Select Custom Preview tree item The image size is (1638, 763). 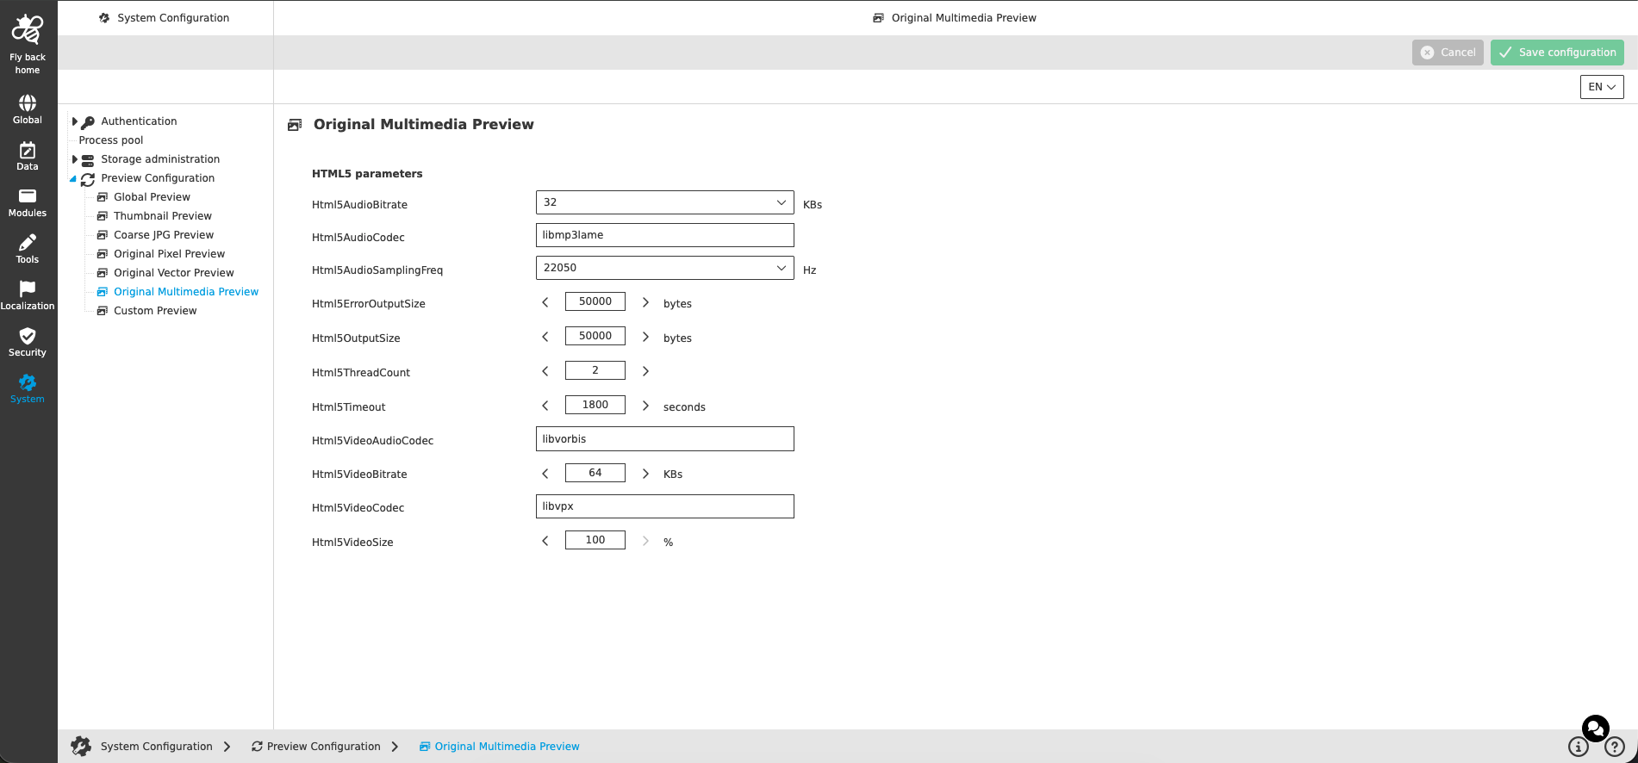[155, 311]
